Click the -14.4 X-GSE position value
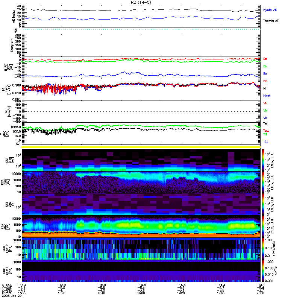282x301 pixels. pyautogui.click(x=221, y=285)
